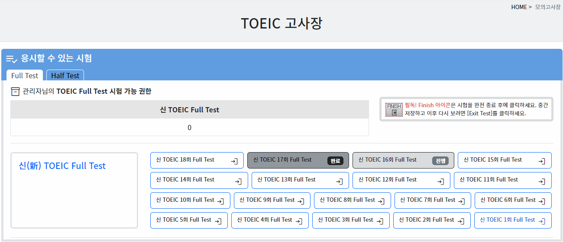Click enter icon on 11회 Full Test

click(542, 181)
